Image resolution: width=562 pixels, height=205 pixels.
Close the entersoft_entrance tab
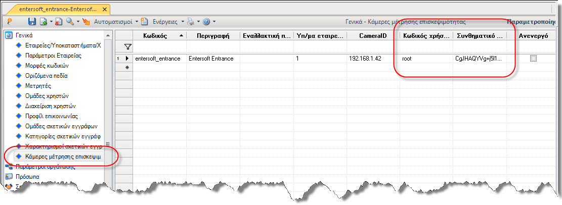point(104,9)
